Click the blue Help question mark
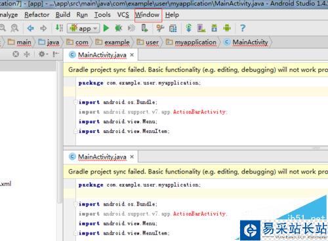Screen dimensions: 328x241 (243, 28)
